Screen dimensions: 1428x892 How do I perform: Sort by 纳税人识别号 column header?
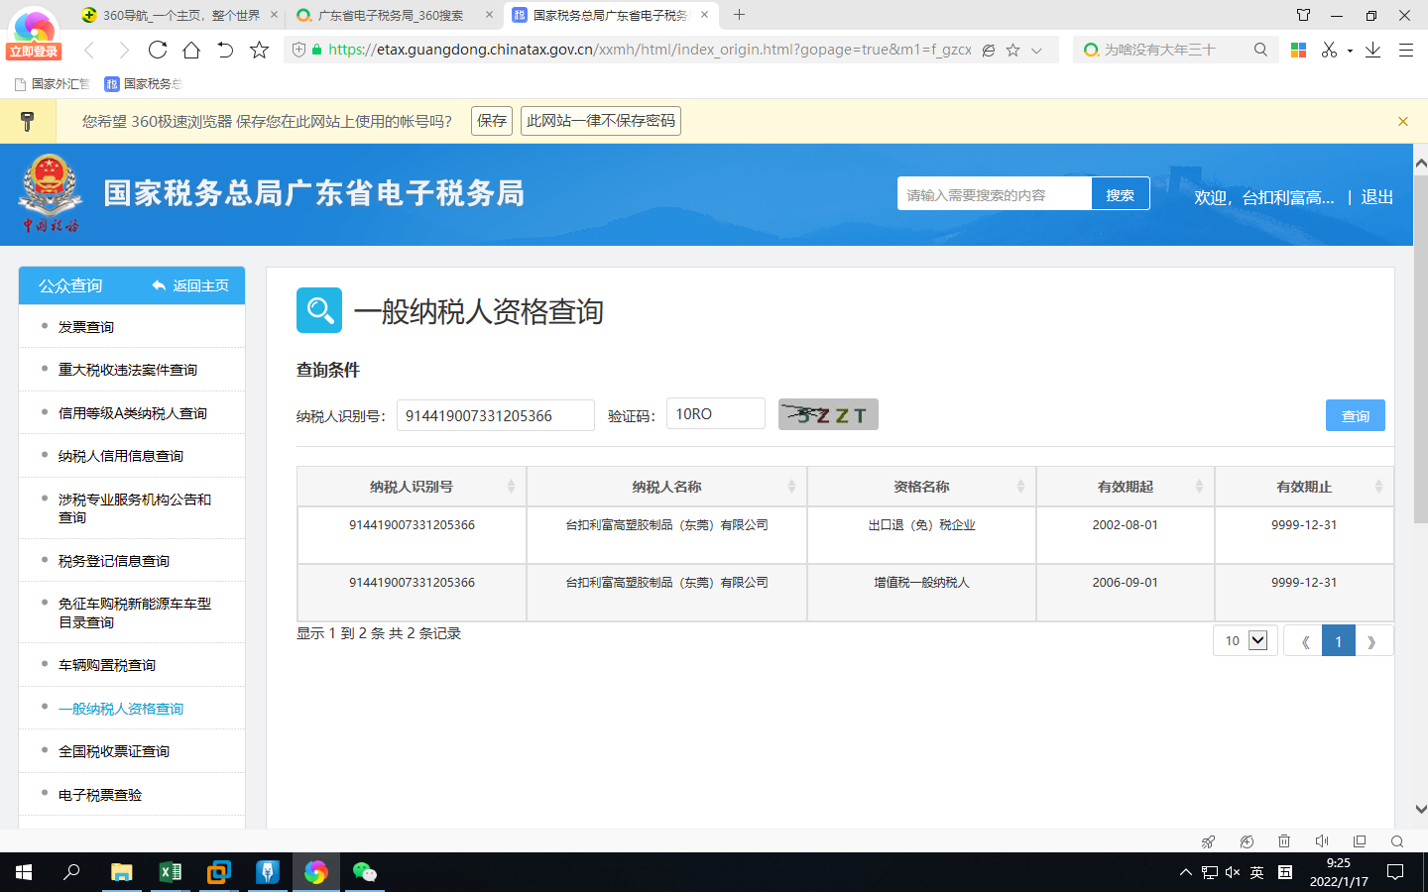pyautogui.click(x=412, y=487)
